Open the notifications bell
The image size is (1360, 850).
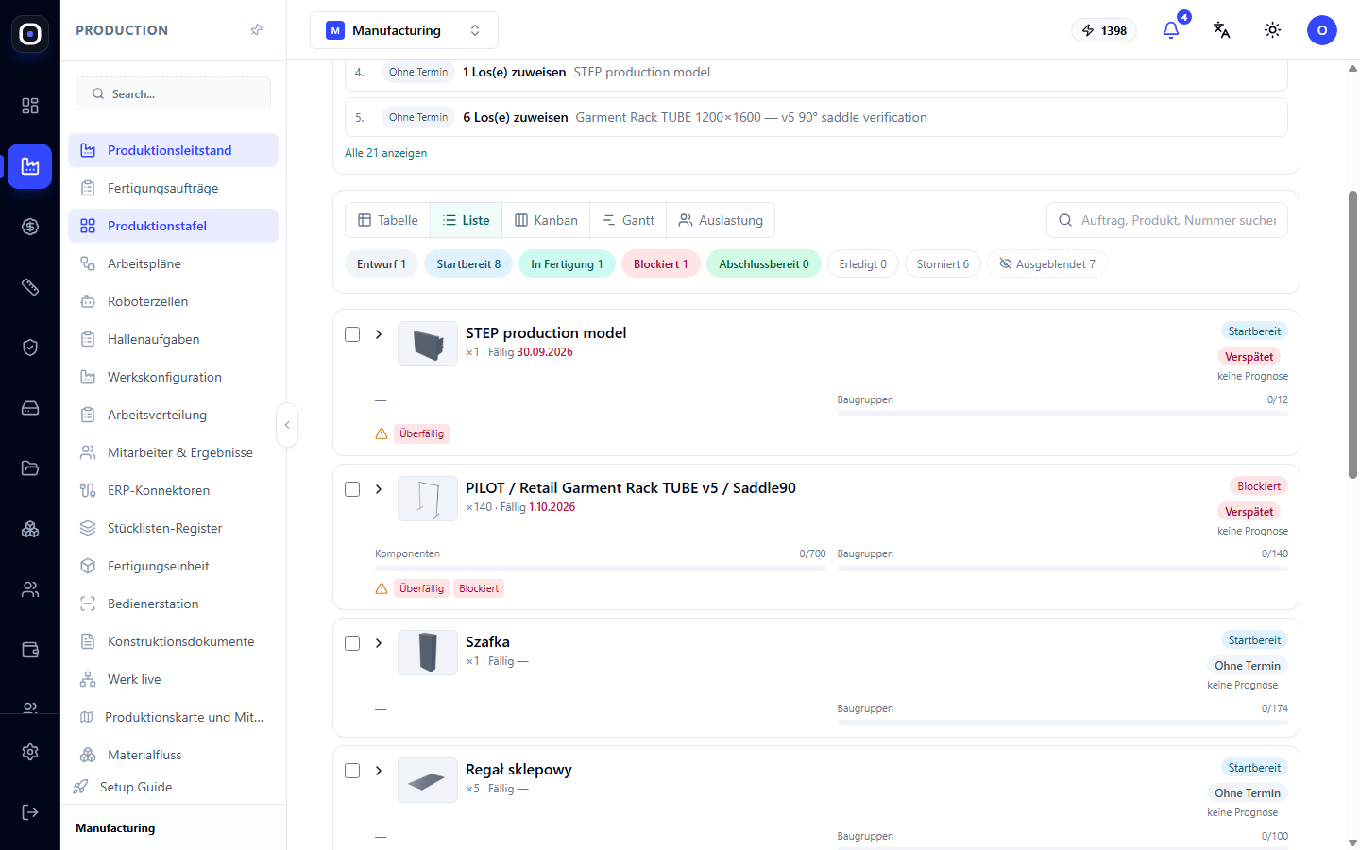click(1171, 30)
